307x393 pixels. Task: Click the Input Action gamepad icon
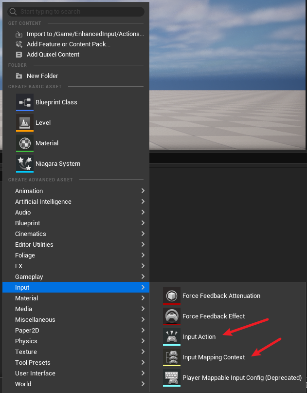pyautogui.click(x=171, y=337)
